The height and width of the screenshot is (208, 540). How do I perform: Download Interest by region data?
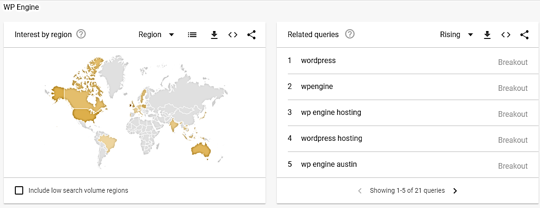(x=214, y=35)
